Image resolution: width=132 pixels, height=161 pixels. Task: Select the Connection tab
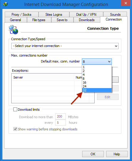[114, 19]
